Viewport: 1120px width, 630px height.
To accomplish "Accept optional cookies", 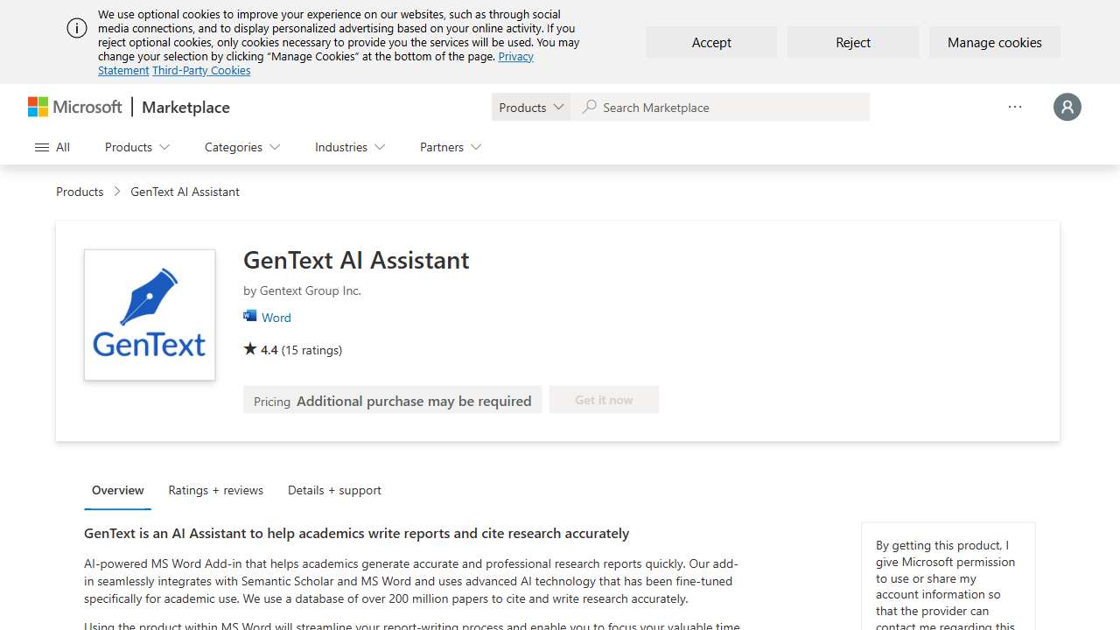I will (x=710, y=42).
